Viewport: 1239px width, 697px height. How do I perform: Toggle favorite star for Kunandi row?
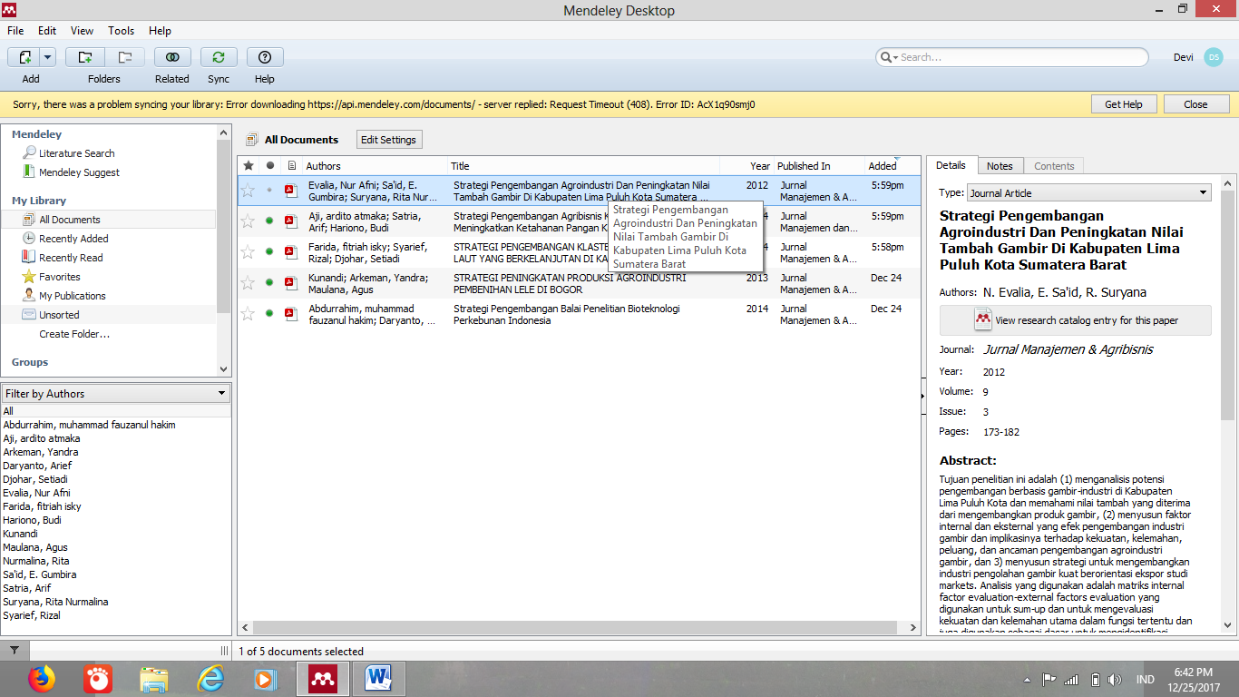click(x=248, y=282)
